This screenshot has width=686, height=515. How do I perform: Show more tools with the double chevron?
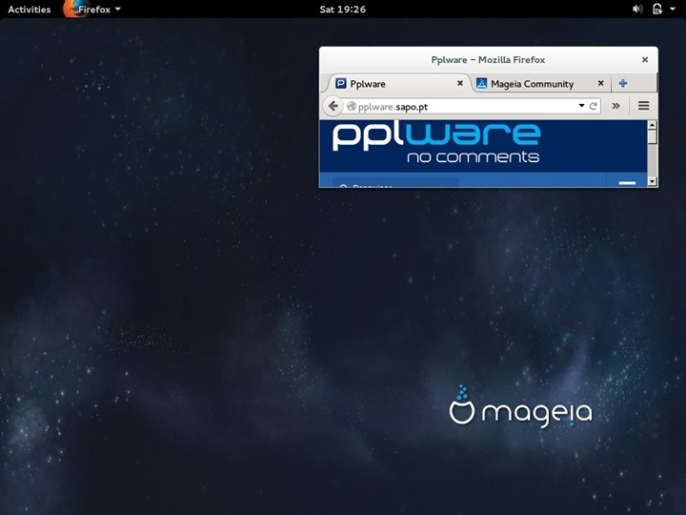click(615, 106)
